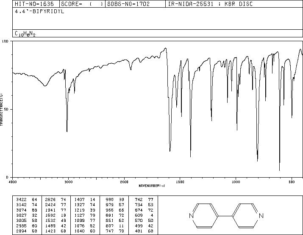Click peak table entry 1941

click(x=50, y=210)
